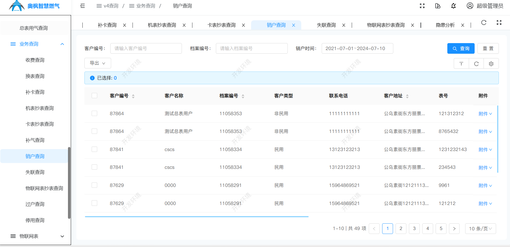Click the 超级管理员 user avatar icon

point(470,6)
